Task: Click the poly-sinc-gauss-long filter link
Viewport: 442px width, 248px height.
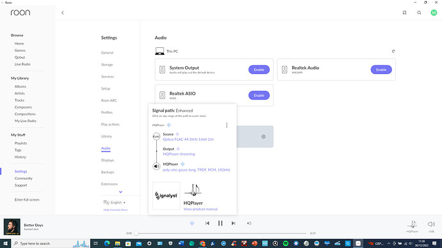Action: (197, 170)
